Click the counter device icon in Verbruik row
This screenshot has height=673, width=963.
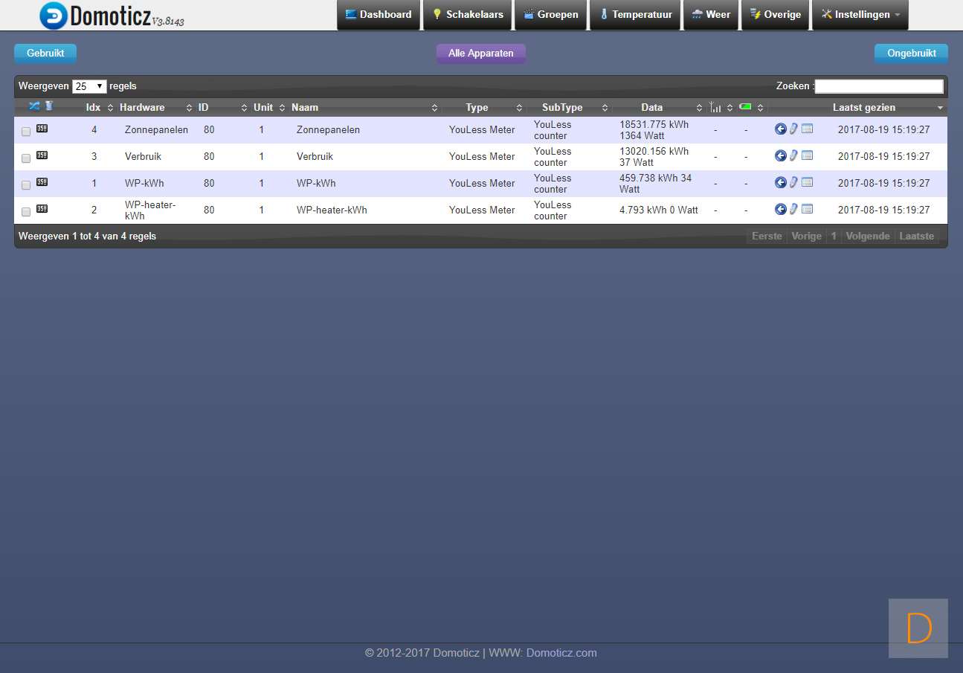(42, 155)
